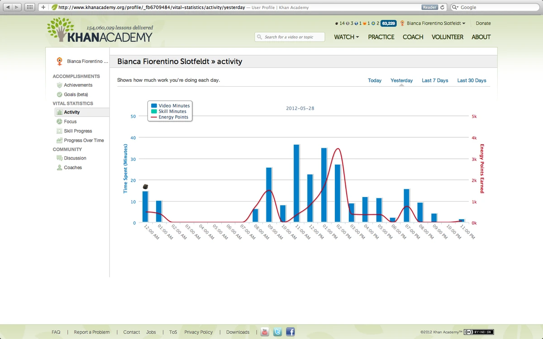Click the Achievements shield icon

(x=59, y=85)
